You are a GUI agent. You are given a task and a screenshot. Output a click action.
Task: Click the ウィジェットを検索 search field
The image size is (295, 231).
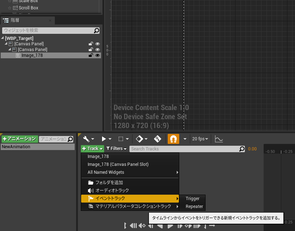pyautogui.click(x=51, y=31)
